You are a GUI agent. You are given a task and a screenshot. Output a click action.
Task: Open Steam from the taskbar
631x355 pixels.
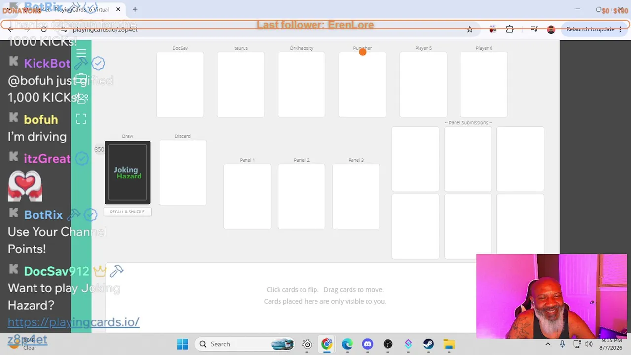[x=428, y=344]
